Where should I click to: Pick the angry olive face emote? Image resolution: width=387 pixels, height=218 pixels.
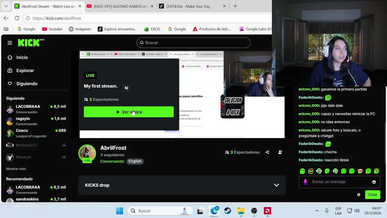tap(311, 171)
